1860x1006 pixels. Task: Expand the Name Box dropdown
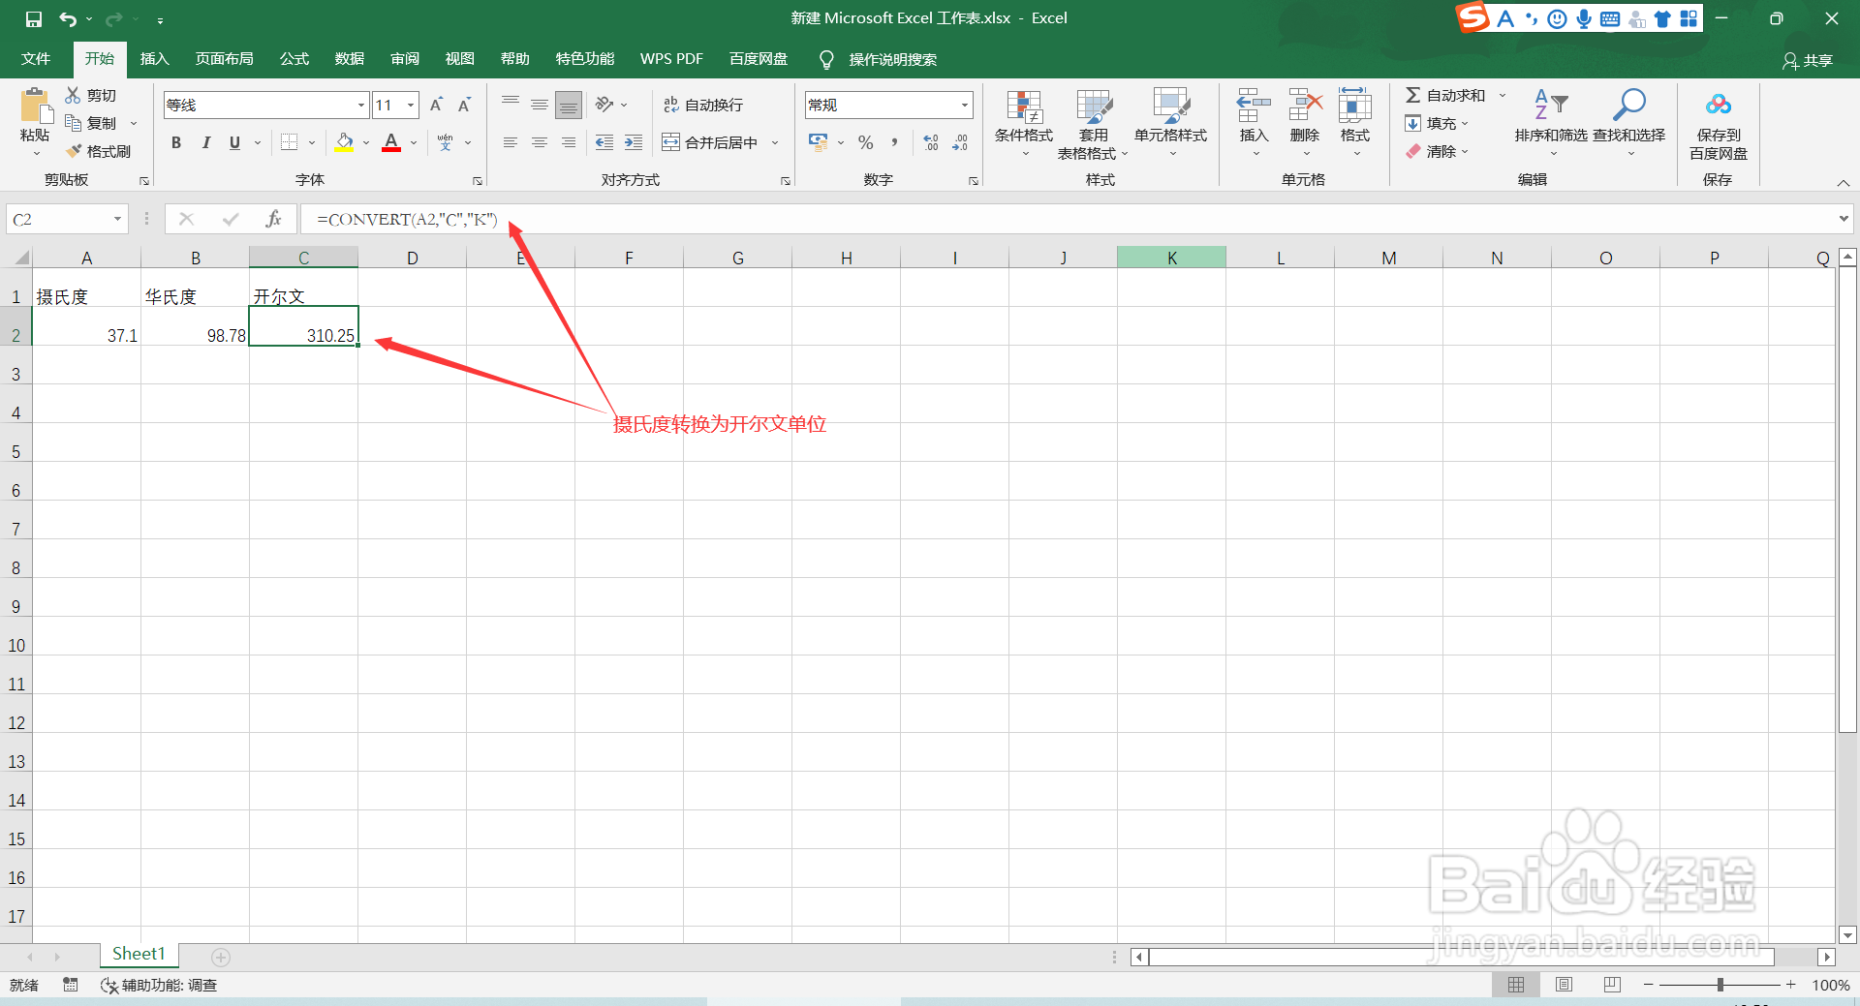[117, 219]
